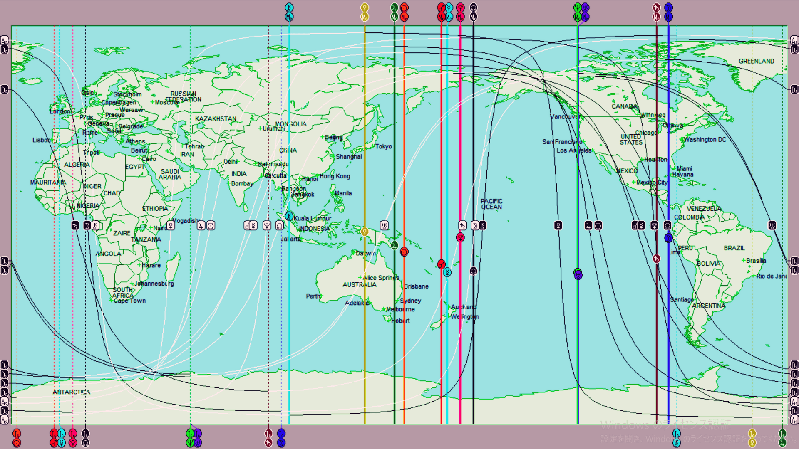Select the dark Sun glyph in east Pacific

tap(598, 225)
